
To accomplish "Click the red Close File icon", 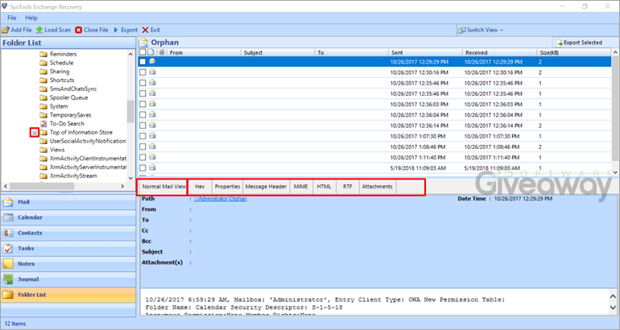I will point(79,30).
